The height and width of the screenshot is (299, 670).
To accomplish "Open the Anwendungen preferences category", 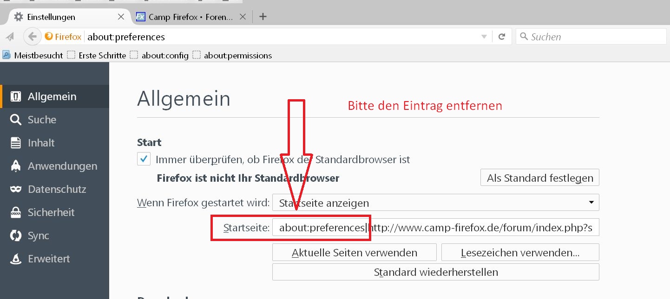I will point(54,166).
